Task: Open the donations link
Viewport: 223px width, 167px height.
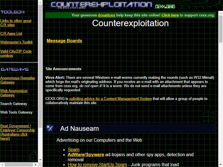Action: pyautogui.click(x=106, y=15)
